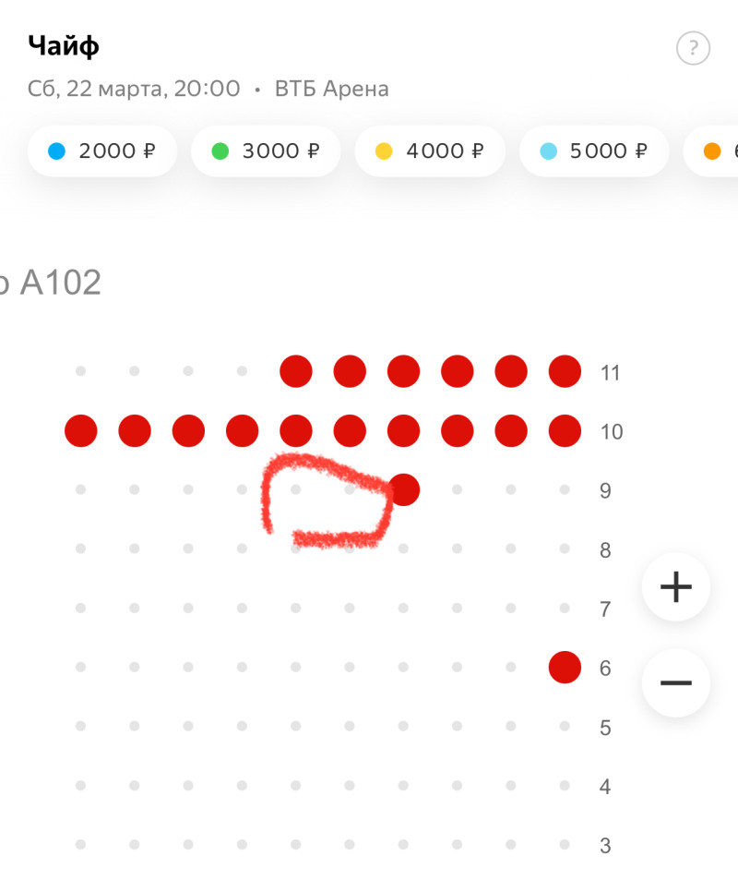Screen dimensions: 738x880
Task: Filter seats by 5000 ₽ price
Action: [594, 151]
